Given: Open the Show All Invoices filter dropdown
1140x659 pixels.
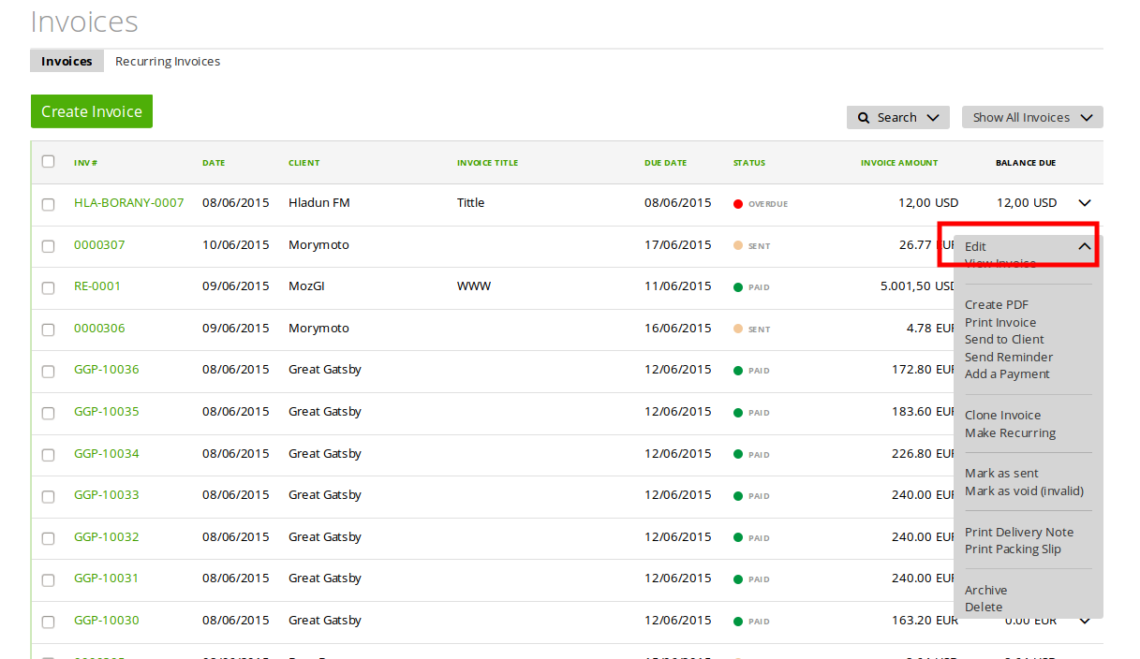Looking at the screenshot, I should tap(1032, 117).
